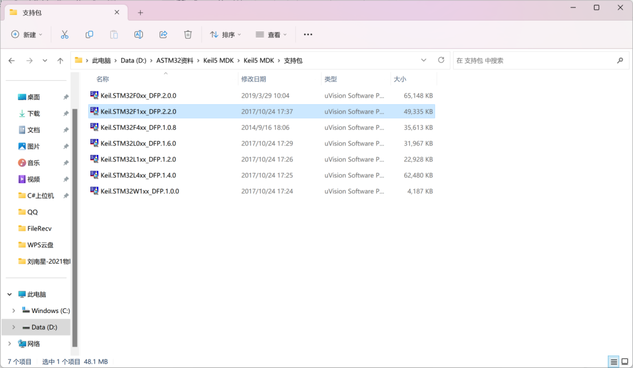Navigate to ASTM32资料 in breadcrumb
Image resolution: width=633 pixels, height=368 pixels.
[x=175, y=61]
